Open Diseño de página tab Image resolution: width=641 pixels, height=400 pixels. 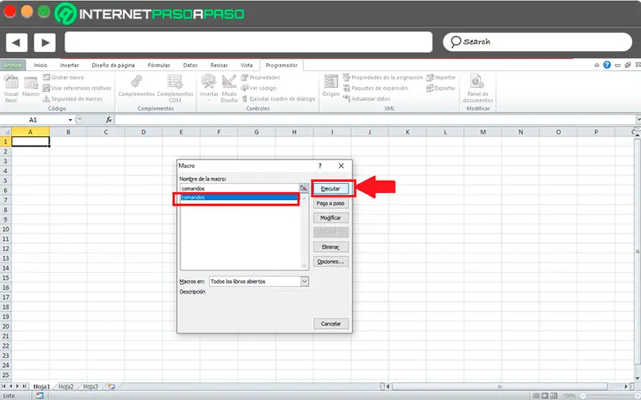[x=113, y=65]
